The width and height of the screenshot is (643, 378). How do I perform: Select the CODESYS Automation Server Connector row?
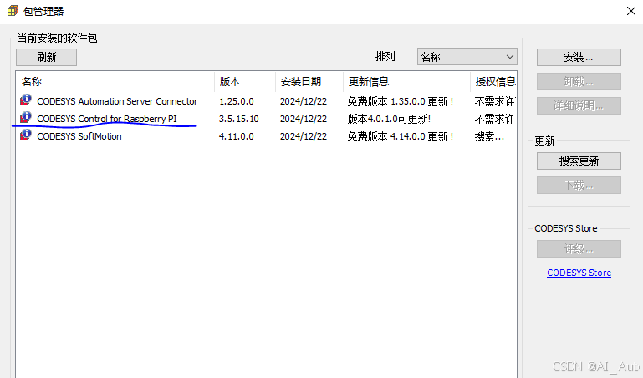[266, 101]
